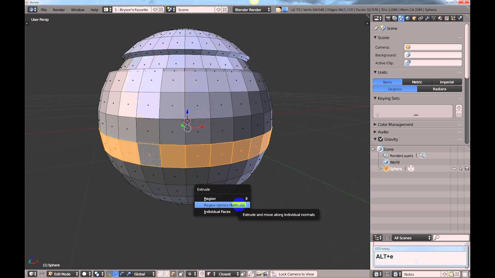Select the rotate manipulator arc icon

pyautogui.click(x=122, y=274)
